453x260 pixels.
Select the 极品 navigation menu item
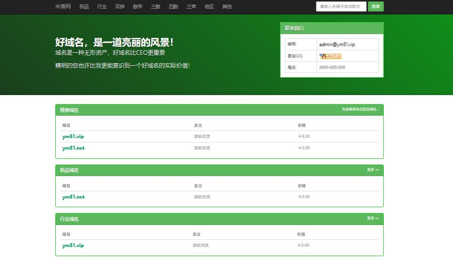pyautogui.click(x=84, y=7)
